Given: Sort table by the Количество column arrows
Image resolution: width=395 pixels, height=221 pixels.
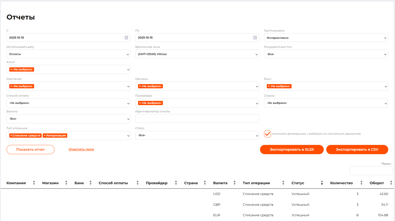Looking at the screenshot, I should (361, 183).
